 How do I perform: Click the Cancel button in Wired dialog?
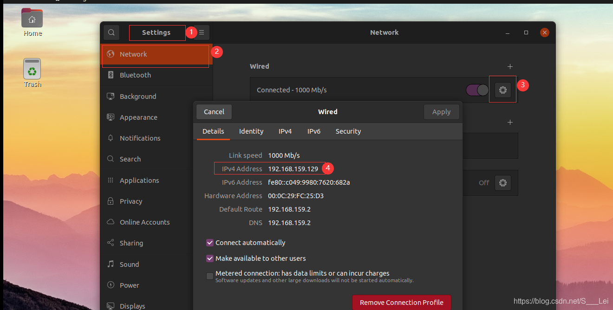pos(214,112)
